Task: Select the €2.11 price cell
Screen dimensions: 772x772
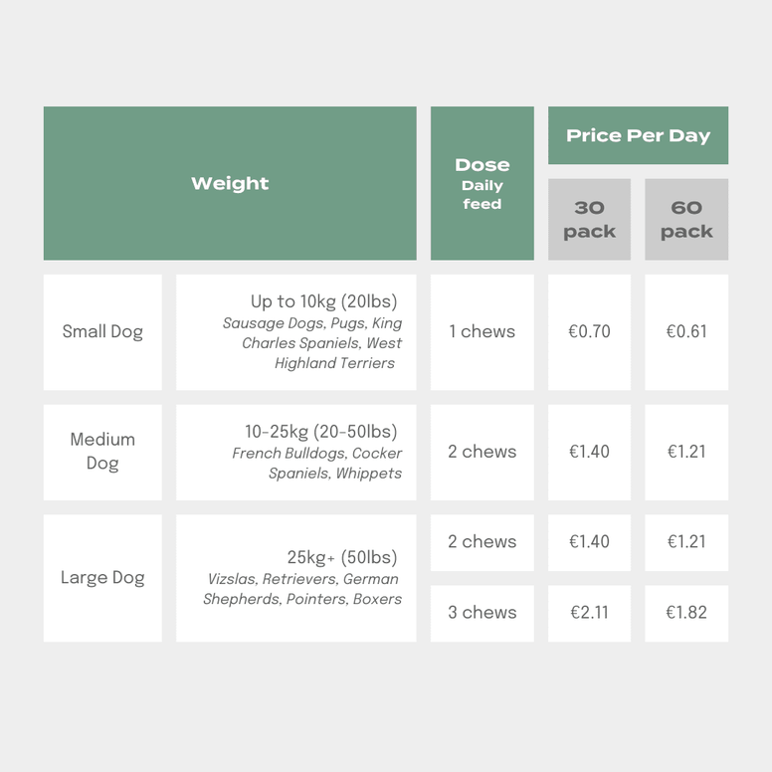Action: pyautogui.click(x=589, y=613)
